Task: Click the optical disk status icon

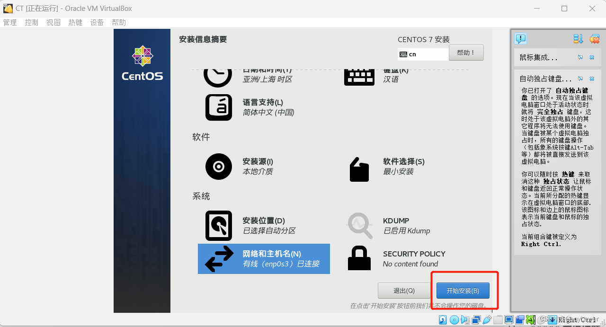Action: [454, 320]
